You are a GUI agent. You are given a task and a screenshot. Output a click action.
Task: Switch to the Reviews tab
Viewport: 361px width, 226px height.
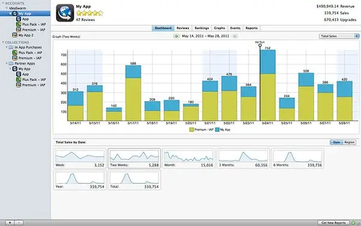(x=183, y=28)
